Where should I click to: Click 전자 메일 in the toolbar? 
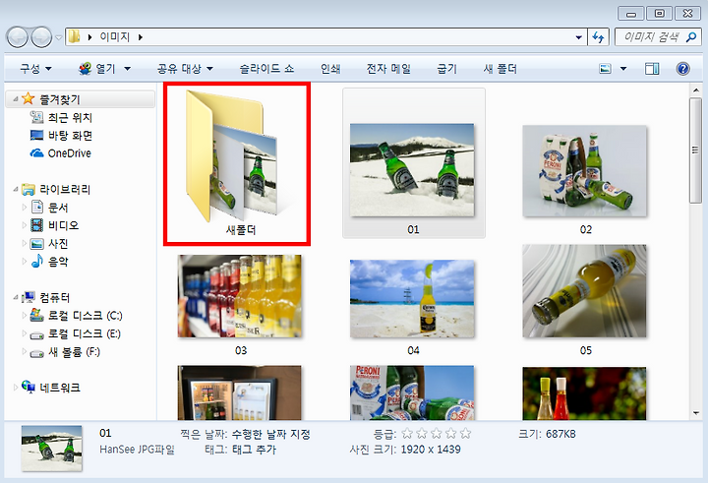(x=388, y=69)
